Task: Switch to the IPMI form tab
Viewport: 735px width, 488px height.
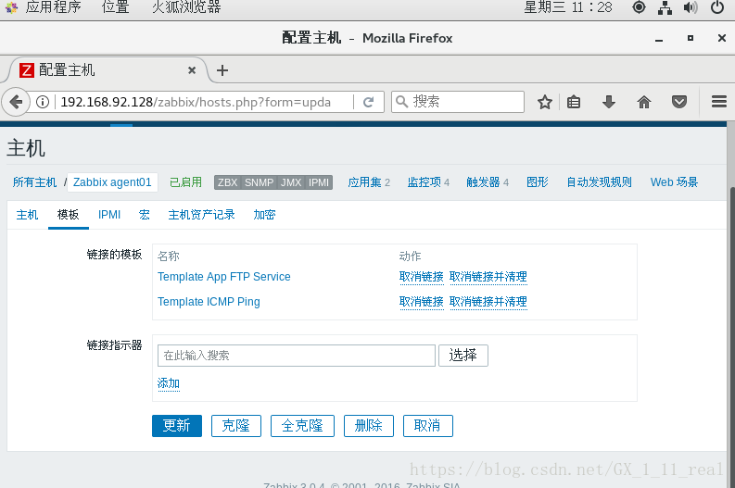Action: point(109,215)
